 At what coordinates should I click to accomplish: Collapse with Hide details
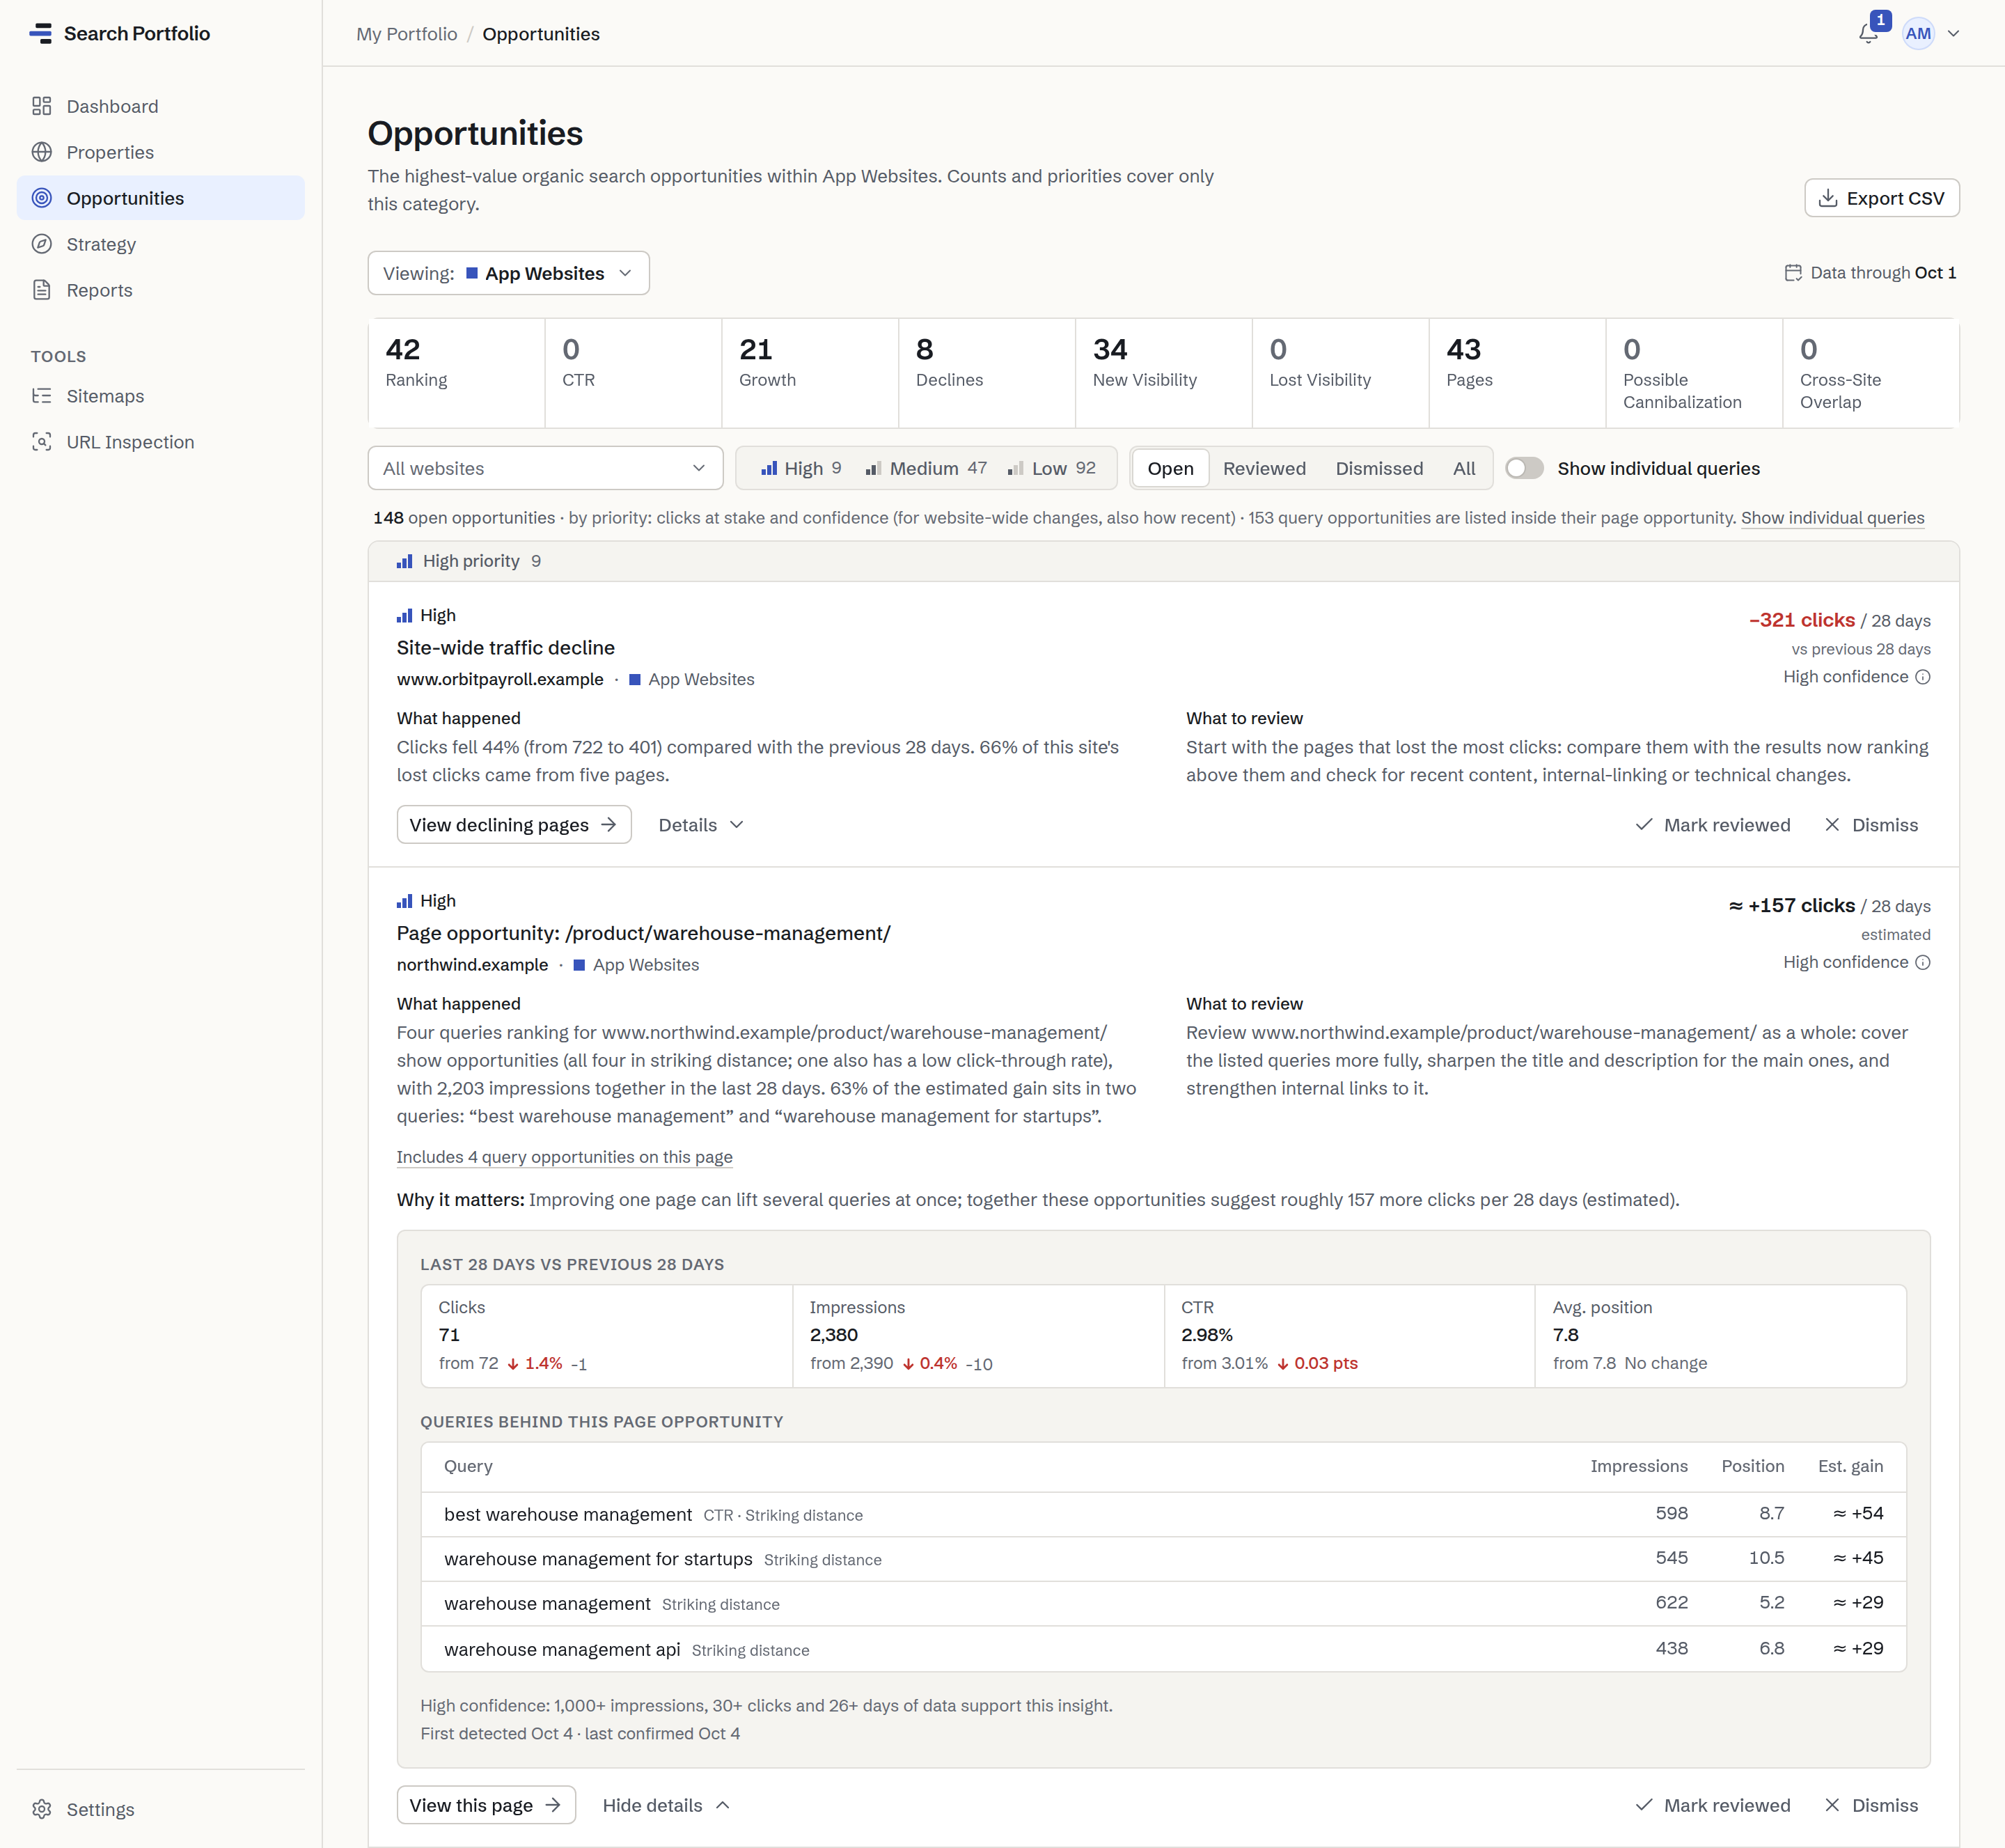point(666,1805)
